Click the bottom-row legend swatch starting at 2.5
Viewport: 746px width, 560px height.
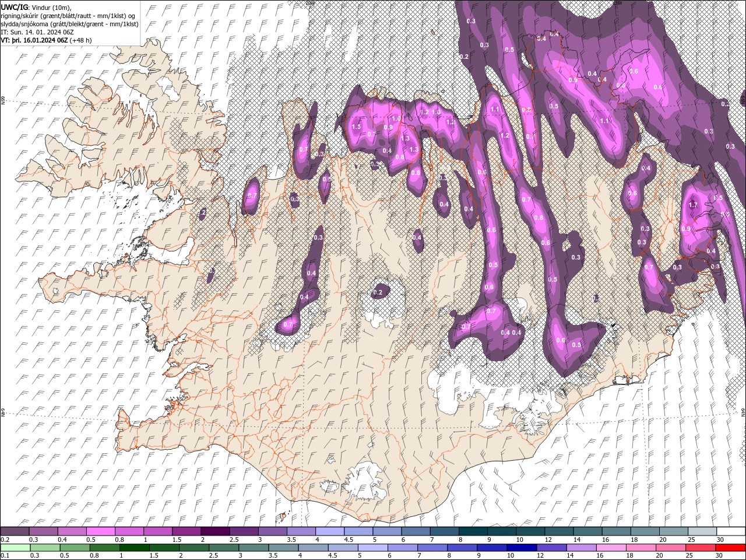(x=224, y=547)
